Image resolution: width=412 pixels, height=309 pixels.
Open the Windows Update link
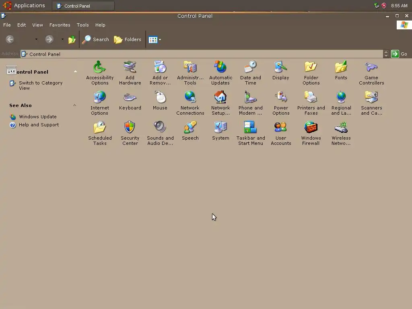point(37,117)
